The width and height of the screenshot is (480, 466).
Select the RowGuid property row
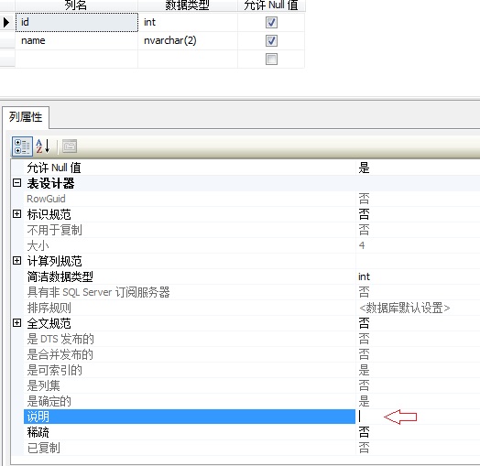pos(252,199)
